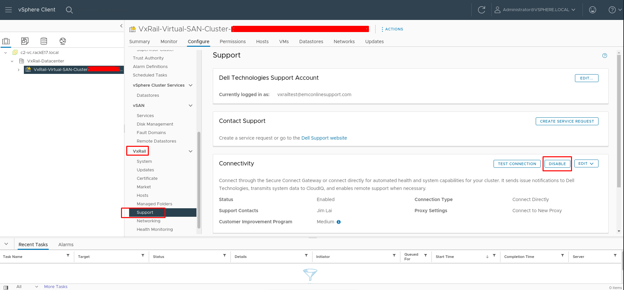624x290 pixels.
Task: Edit the Dell Technologies Support Account
Action: 587,78
